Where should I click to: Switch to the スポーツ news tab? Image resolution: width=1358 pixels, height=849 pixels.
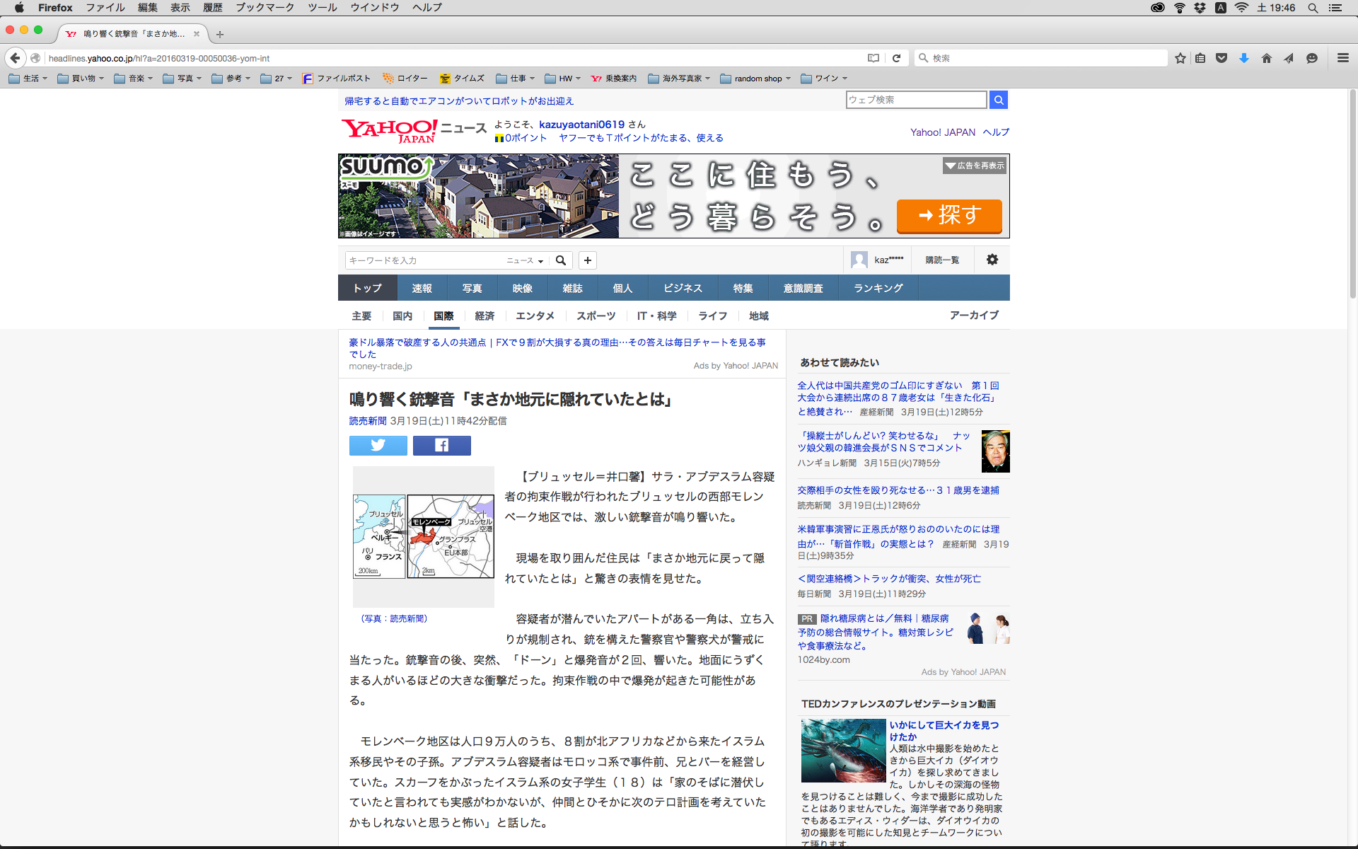click(596, 316)
